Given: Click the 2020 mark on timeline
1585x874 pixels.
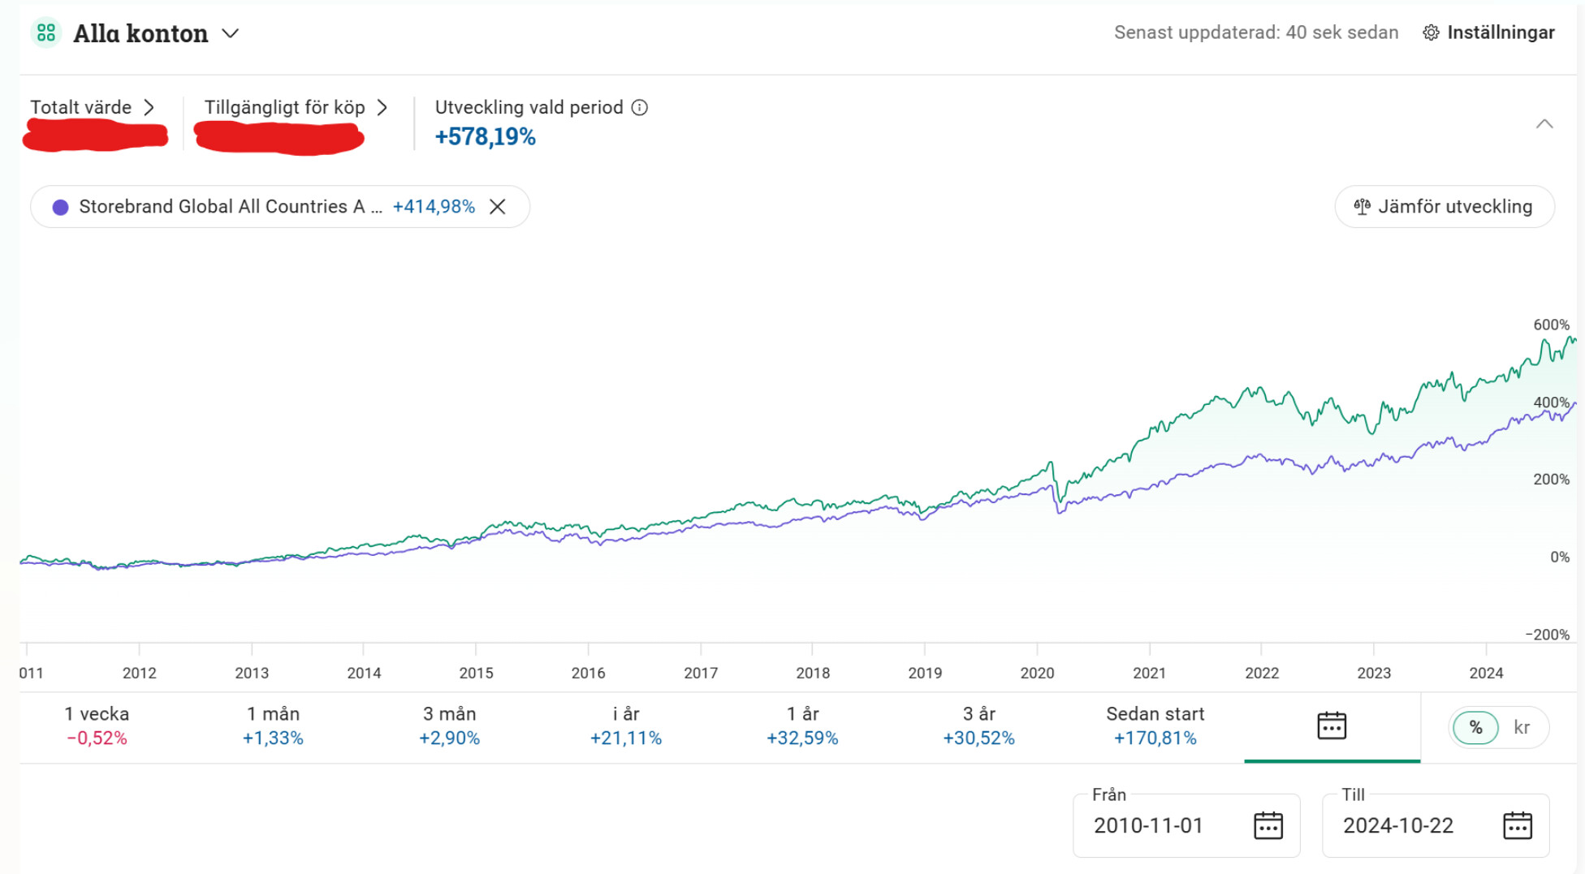Looking at the screenshot, I should (1037, 673).
